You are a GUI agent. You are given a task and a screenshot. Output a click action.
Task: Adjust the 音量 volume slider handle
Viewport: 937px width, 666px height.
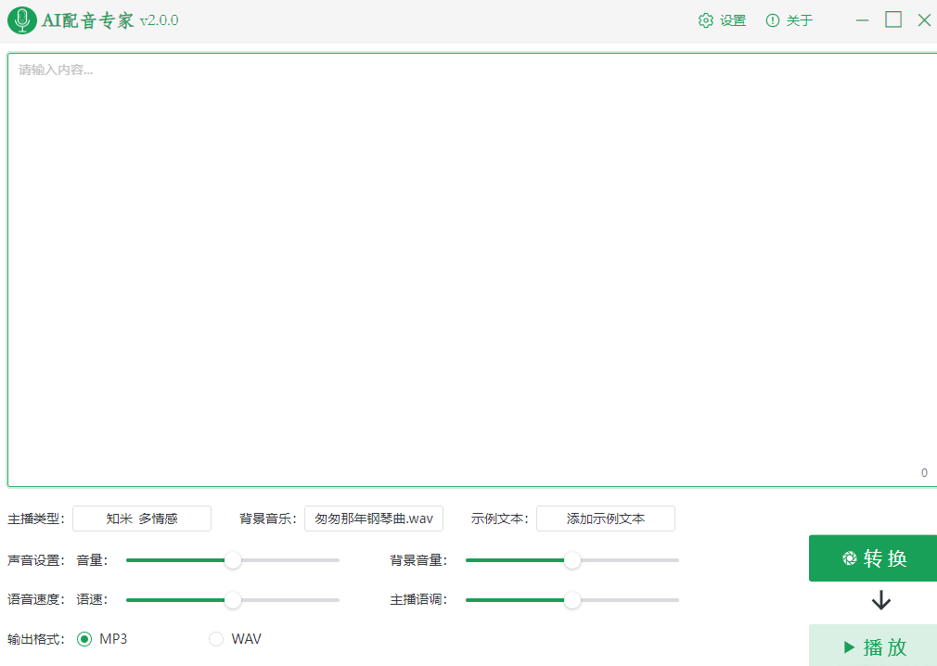tap(233, 560)
